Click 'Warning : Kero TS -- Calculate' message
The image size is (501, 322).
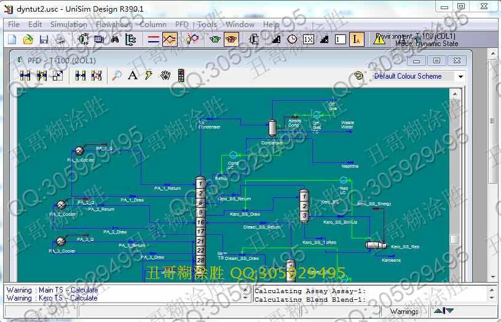[52, 298]
